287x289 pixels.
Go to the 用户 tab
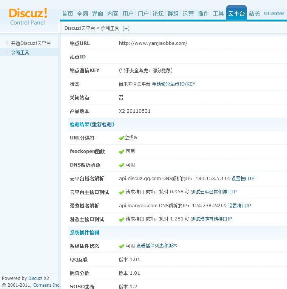tap(128, 14)
